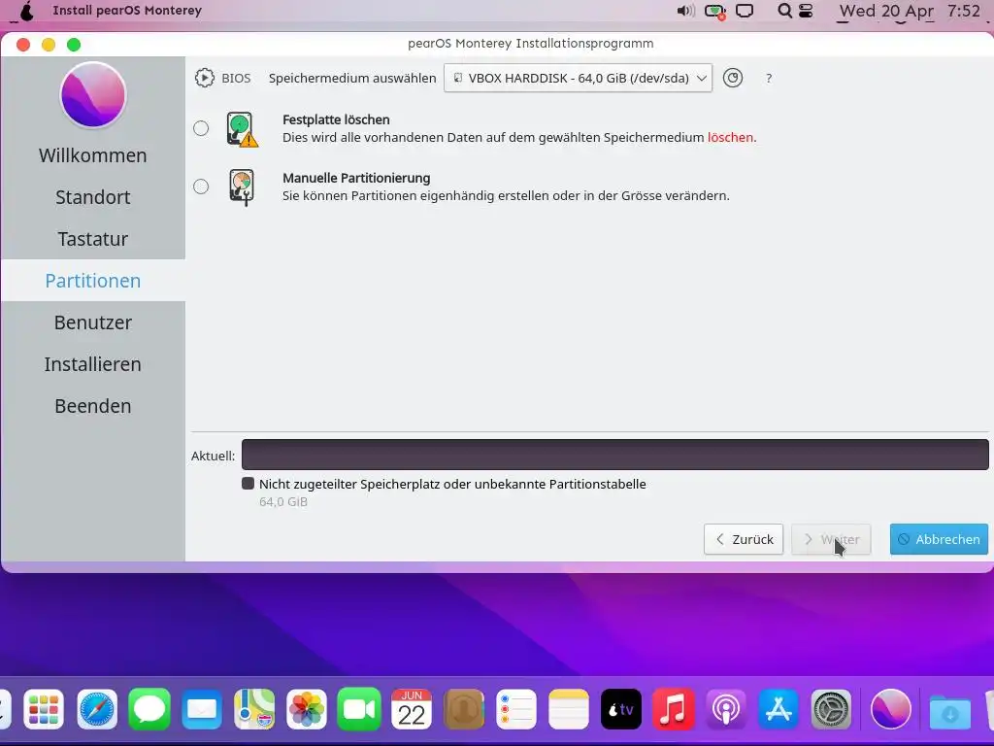The image size is (994, 746).
Task: Click the 64,0 GiB size label
Action: coord(283,502)
